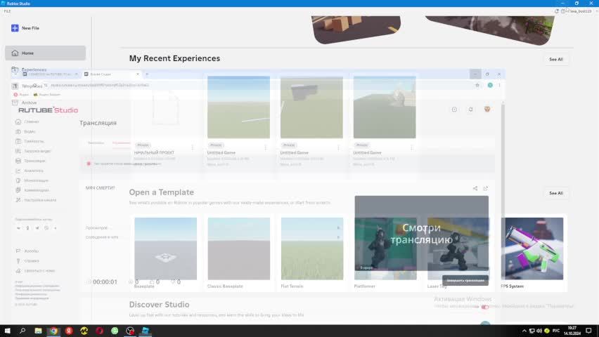The height and width of the screenshot is (337, 599).
Task: Click the RUTUBE Studio logo
Action: coord(48,110)
